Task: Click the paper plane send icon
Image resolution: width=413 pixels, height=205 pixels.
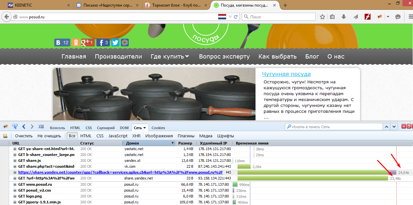Action: coord(356,17)
